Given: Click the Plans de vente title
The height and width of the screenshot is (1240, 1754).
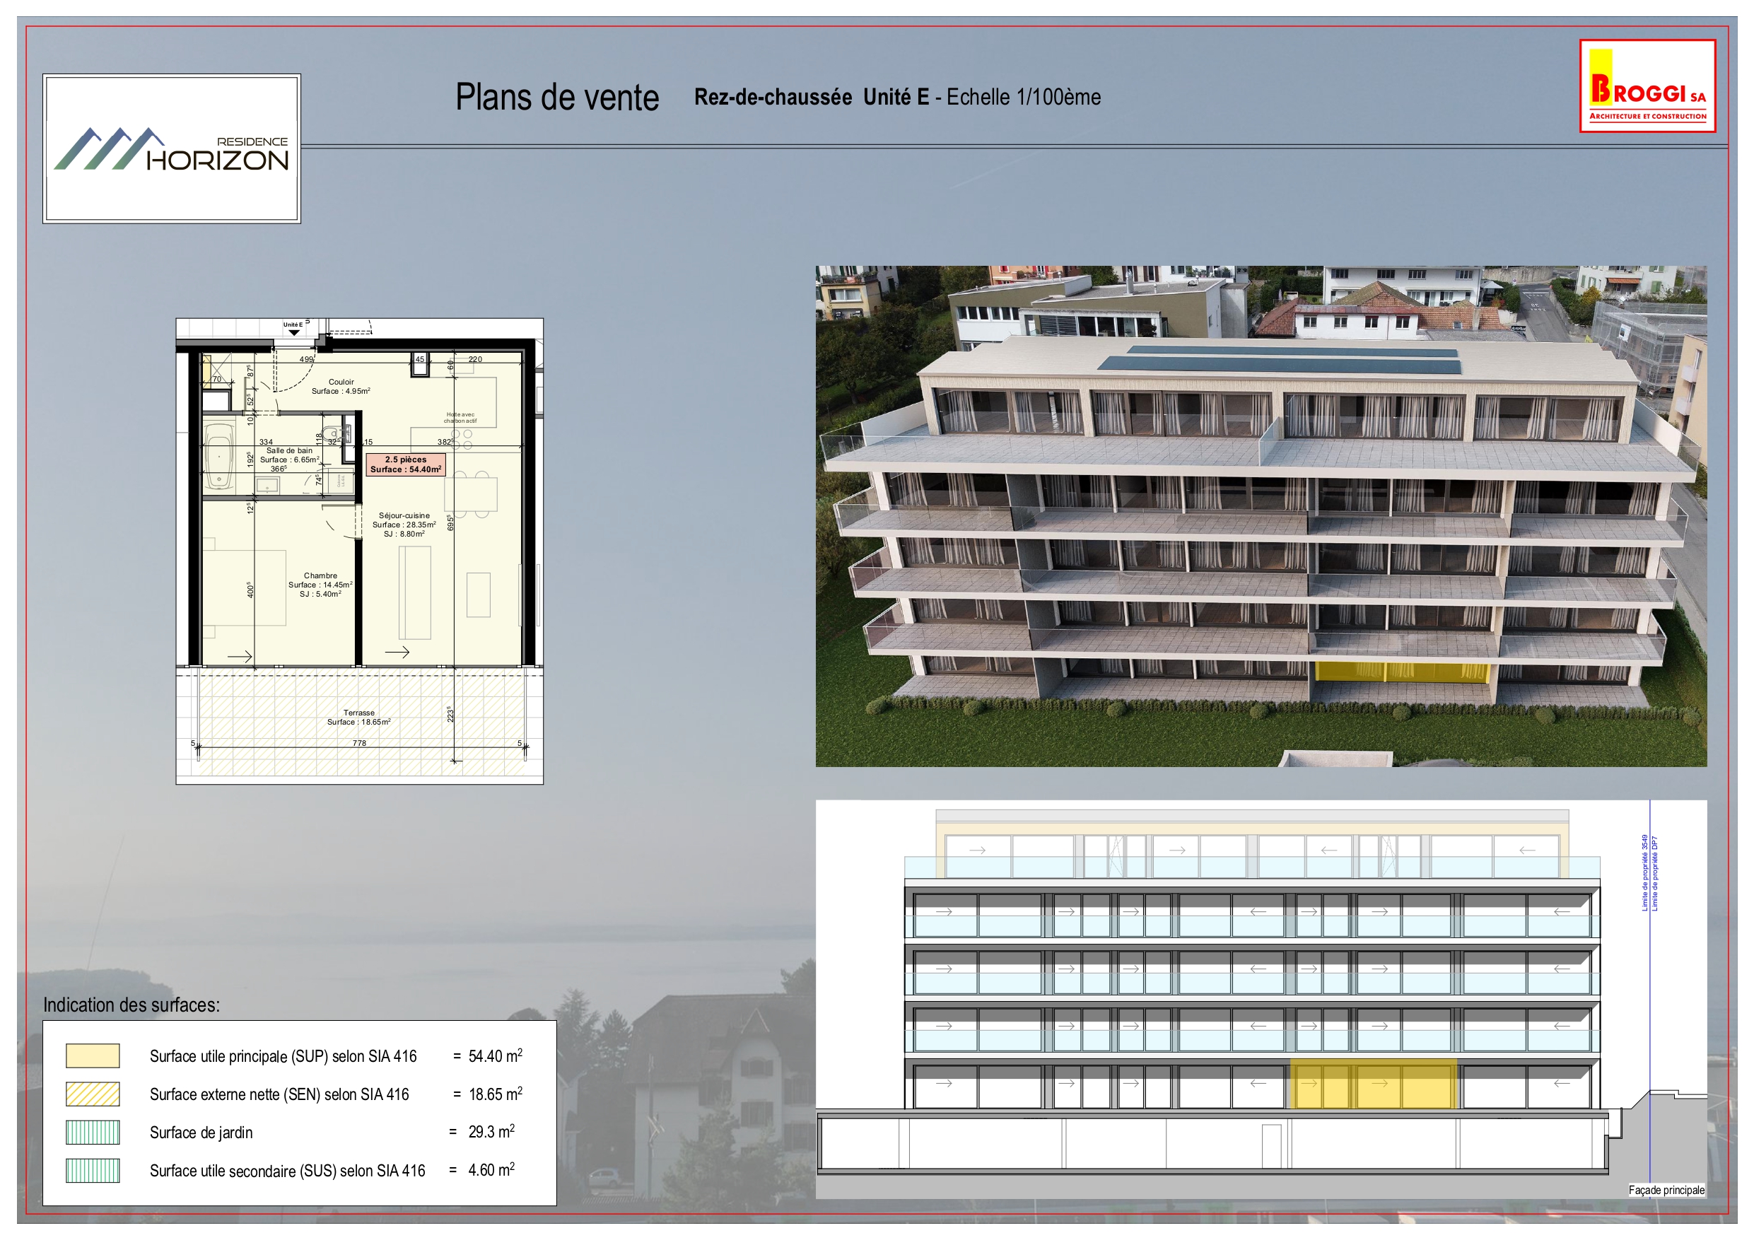Looking at the screenshot, I should 557,98.
